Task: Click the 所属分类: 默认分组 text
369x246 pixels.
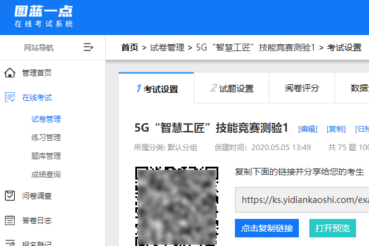Action: [x=165, y=148]
